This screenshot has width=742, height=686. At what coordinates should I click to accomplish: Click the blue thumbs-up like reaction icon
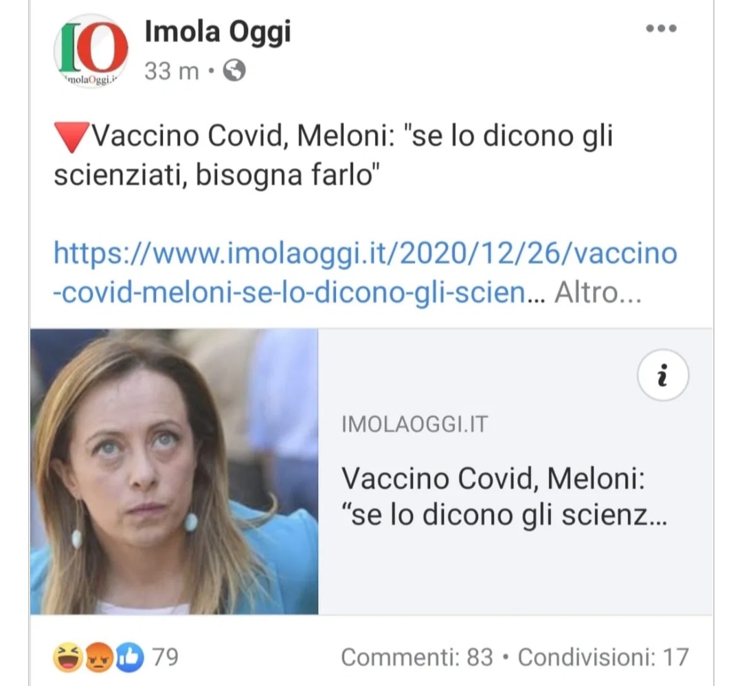point(129,658)
